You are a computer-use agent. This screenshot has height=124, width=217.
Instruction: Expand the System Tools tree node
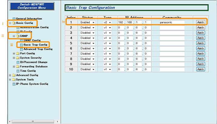point(10,80)
